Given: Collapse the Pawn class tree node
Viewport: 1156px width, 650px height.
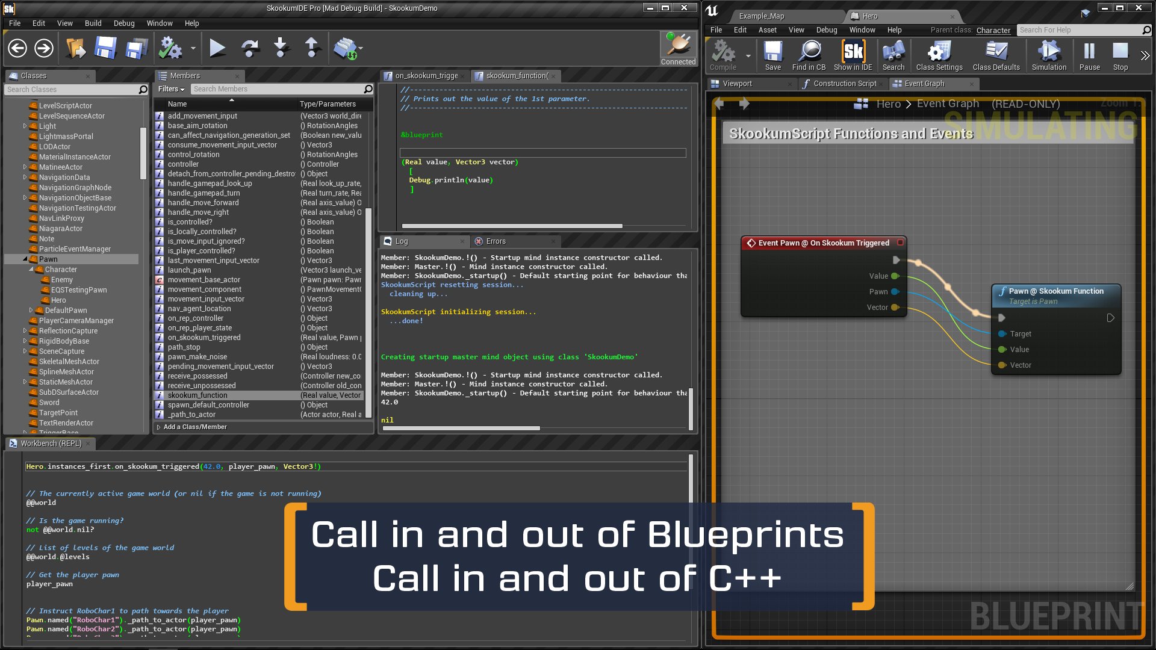Looking at the screenshot, I should 25,259.
